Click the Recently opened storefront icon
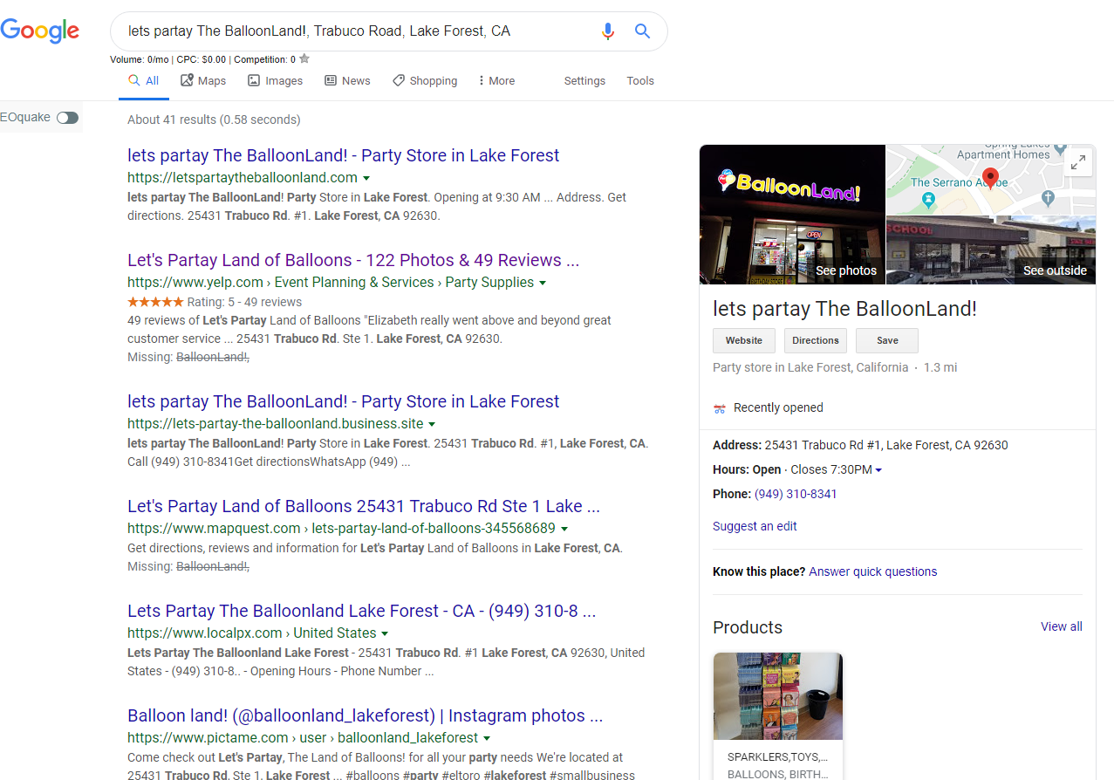 click(720, 408)
